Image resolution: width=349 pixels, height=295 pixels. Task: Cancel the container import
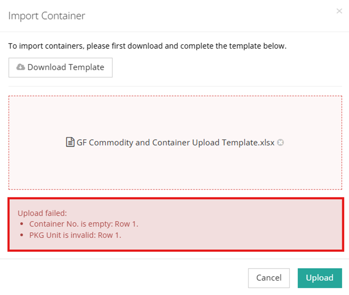coord(269,278)
